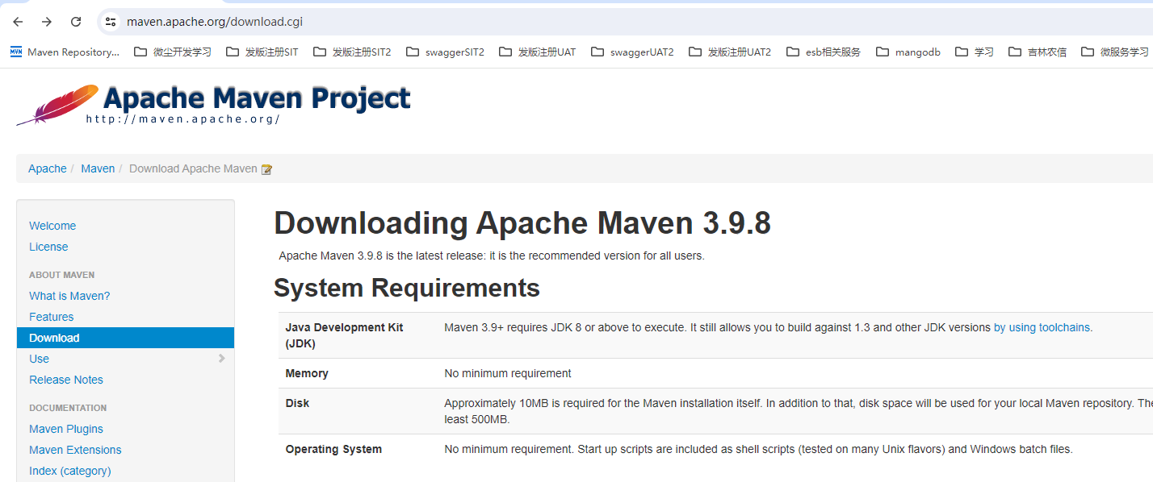The width and height of the screenshot is (1153, 482).
Task: Open the 发版注册UAT2 bookmark folder
Action: (x=730, y=52)
